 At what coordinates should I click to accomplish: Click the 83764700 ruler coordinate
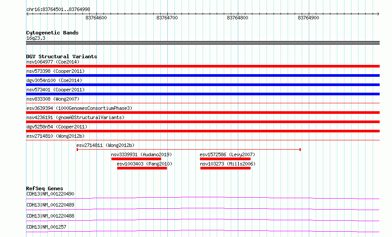pyautogui.click(x=167, y=18)
